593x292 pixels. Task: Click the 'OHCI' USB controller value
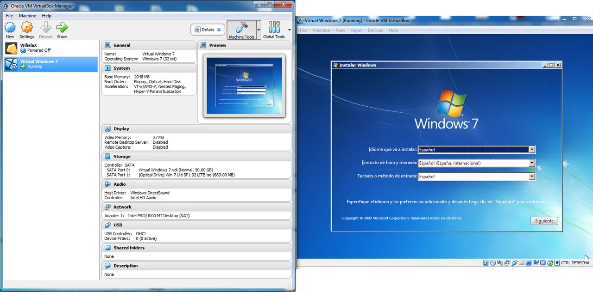pos(141,234)
